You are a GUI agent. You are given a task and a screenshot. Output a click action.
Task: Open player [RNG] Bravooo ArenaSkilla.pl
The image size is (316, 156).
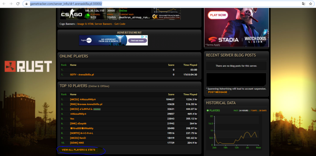pos(86,104)
